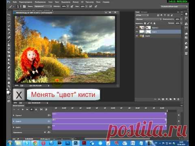Open the File menu in menu bar
The height and width of the screenshot is (146, 195).
15,2
